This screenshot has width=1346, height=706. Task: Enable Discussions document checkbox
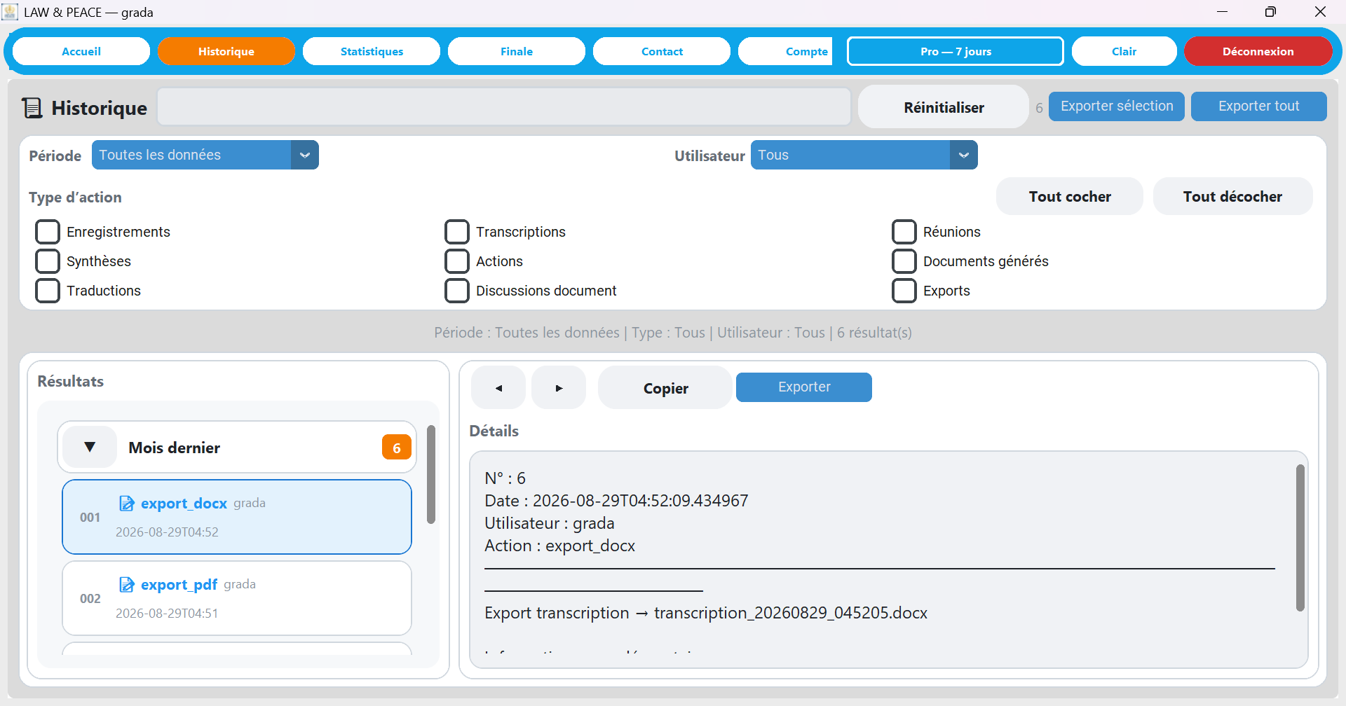point(457,291)
